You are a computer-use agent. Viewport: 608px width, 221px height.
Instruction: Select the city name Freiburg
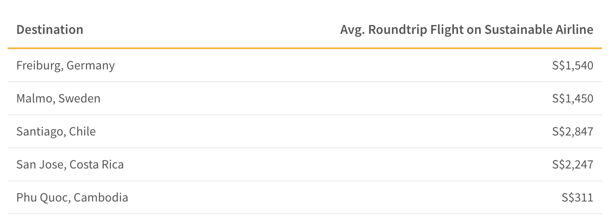[x=39, y=66]
